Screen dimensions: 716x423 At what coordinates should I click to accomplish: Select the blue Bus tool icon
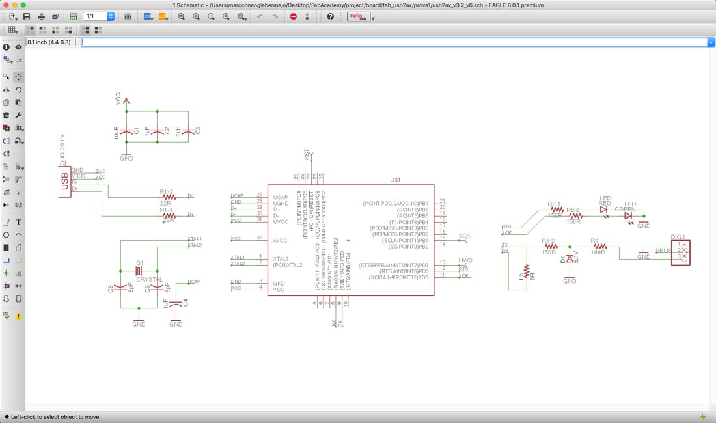coord(6,260)
